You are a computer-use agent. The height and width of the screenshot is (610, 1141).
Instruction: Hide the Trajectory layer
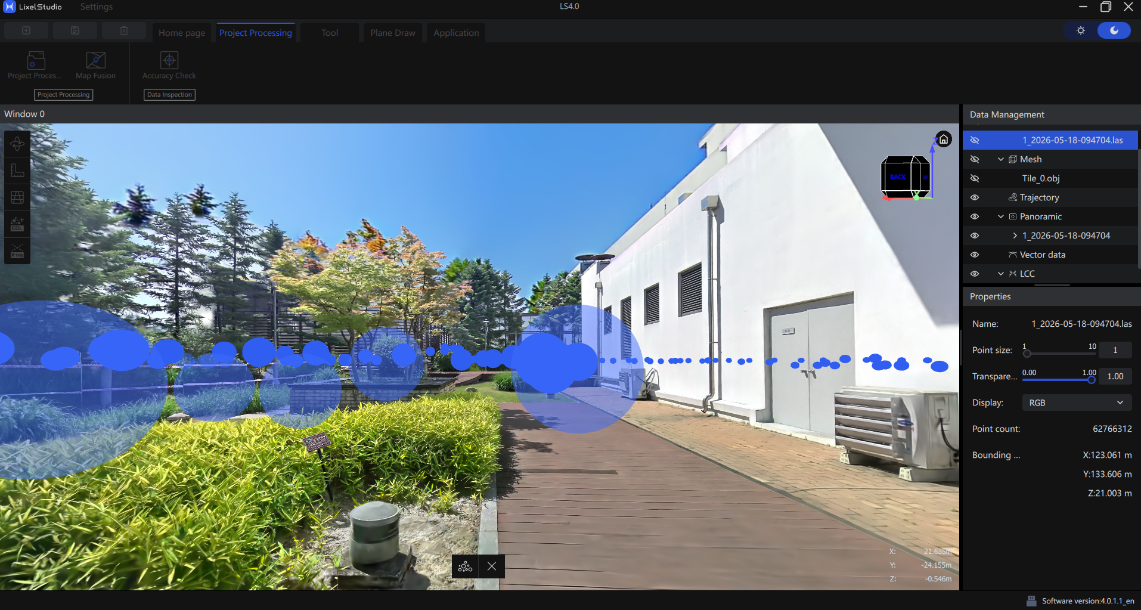[975, 197]
